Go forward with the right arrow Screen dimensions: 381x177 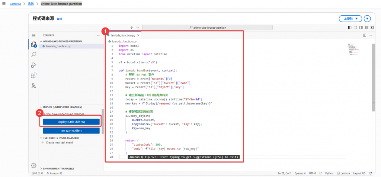[138, 28]
